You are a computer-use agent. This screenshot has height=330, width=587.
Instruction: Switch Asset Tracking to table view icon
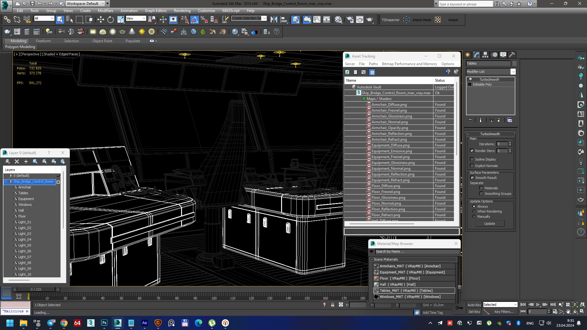372,72
